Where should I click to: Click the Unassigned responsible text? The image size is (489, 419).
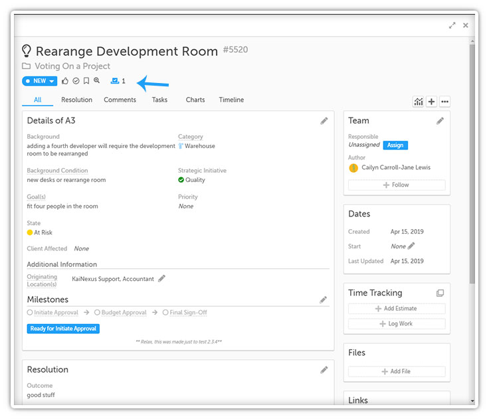click(364, 145)
